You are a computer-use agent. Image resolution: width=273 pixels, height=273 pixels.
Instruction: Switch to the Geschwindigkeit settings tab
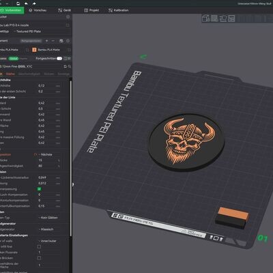[29, 74]
